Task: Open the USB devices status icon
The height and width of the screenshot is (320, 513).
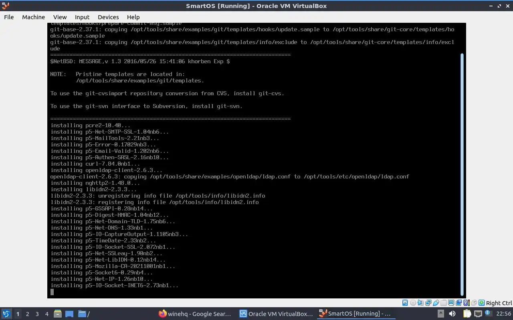Action: tap(436, 303)
